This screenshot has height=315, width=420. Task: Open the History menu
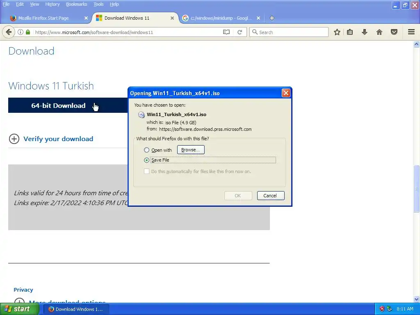pyautogui.click(x=52, y=4)
